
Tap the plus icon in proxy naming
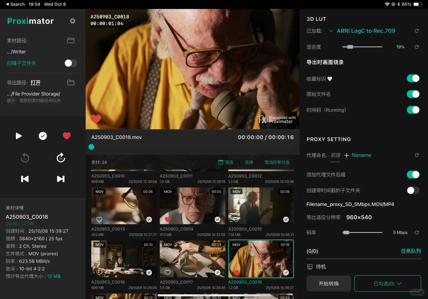(347, 156)
